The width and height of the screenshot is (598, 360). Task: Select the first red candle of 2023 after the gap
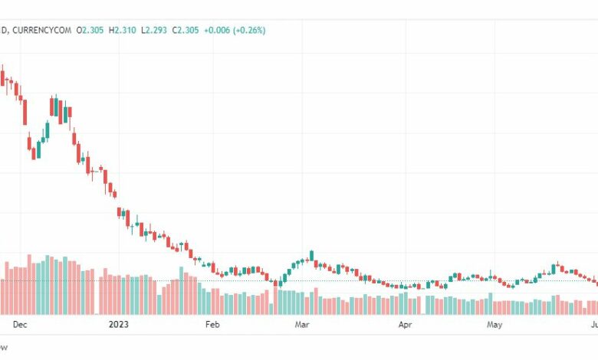120,212
